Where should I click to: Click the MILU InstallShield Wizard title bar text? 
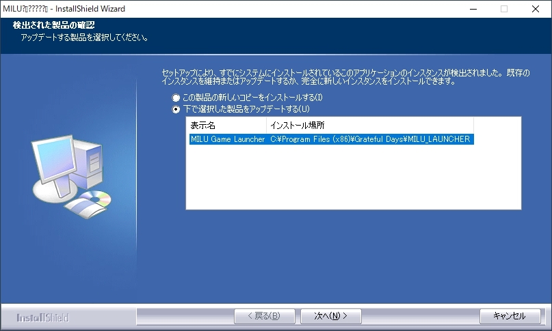coord(64,9)
